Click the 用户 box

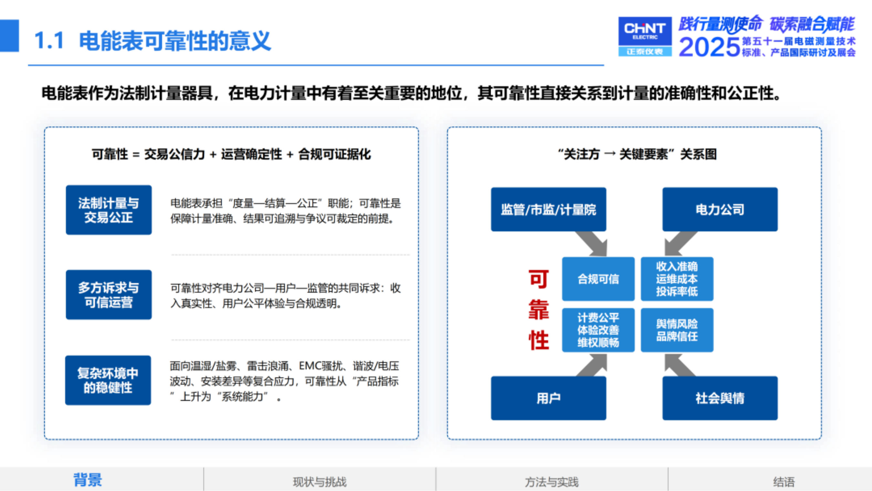[x=548, y=398]
